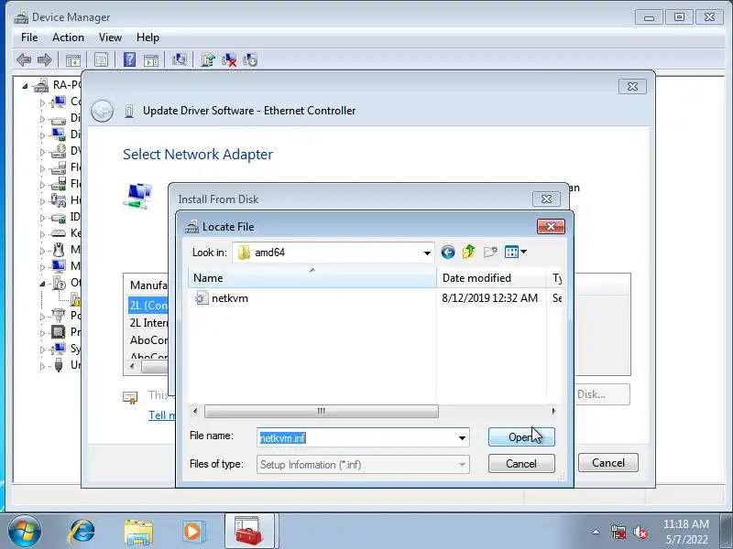This screenshot has height=549, width=733.
Task: Click the Properties toolbar icon in Device Manager
Action: click(101, 59)
